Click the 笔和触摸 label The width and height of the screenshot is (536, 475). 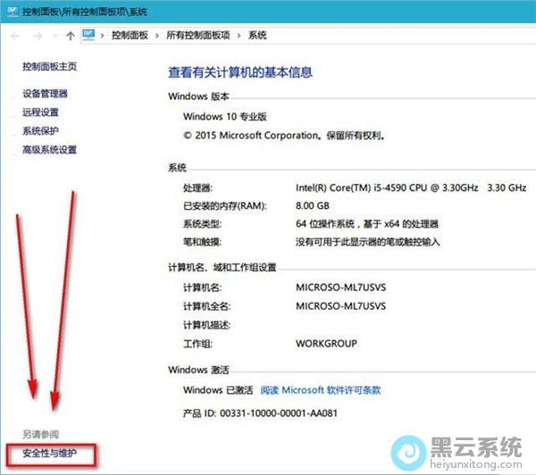pyautogui.click(x=203, y=242)
